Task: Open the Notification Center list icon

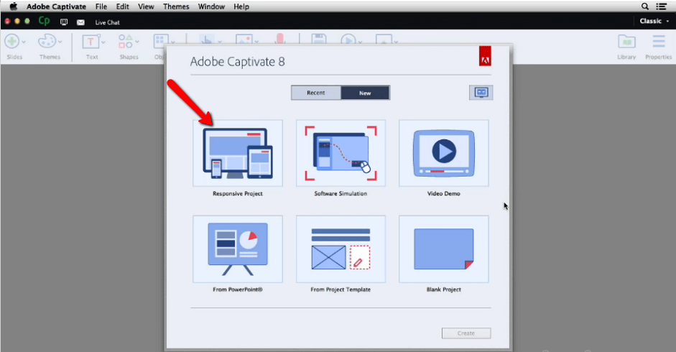Action: (x=662, y=6)
